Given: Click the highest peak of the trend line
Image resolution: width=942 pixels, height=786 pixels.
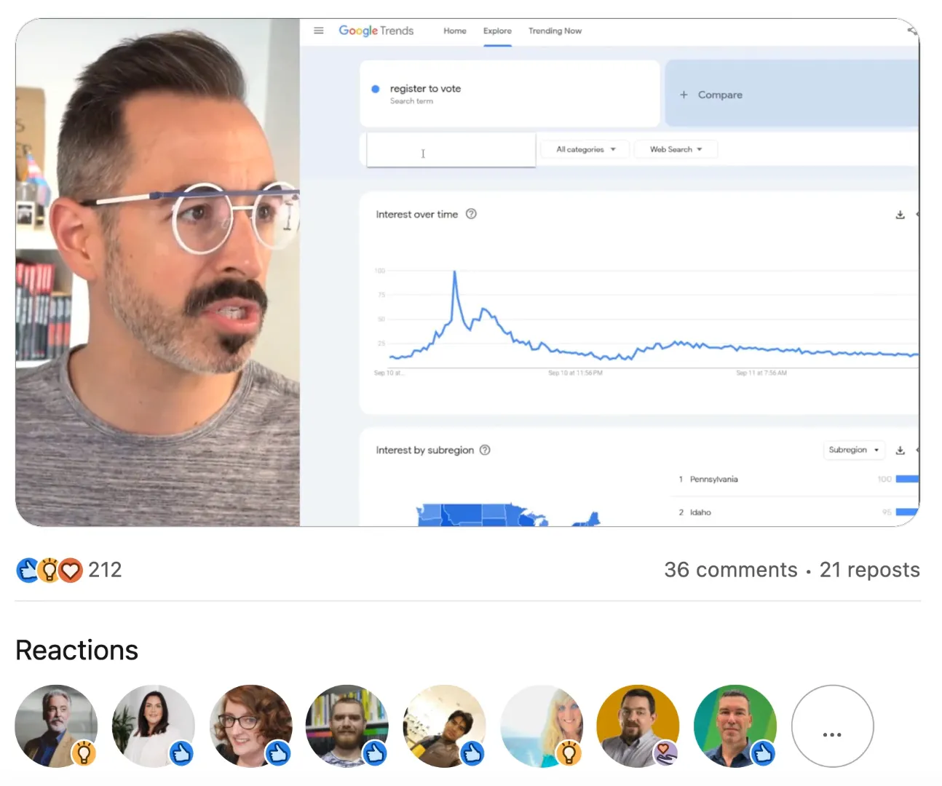Looking at the screenshot, I should pyautogui.click(x=455, y=272).
